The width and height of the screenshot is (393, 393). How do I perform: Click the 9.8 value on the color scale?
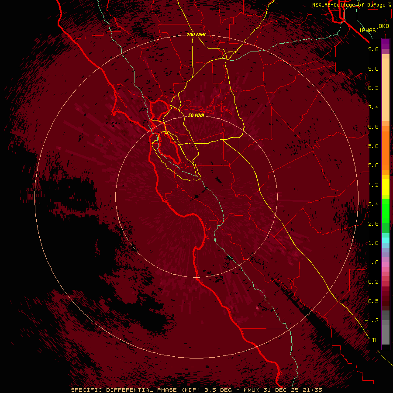tap(373, 49)
